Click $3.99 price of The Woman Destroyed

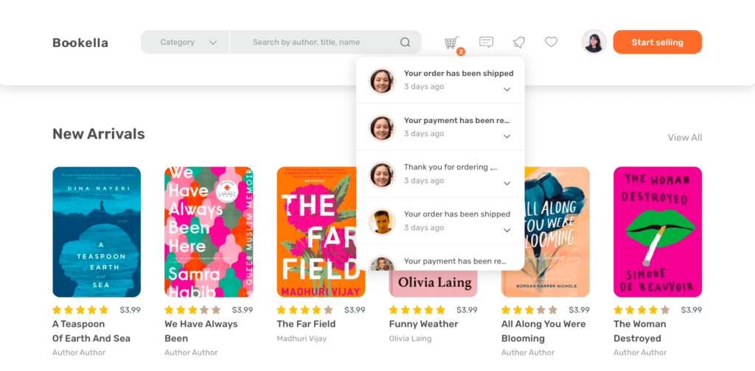point(692,310)
